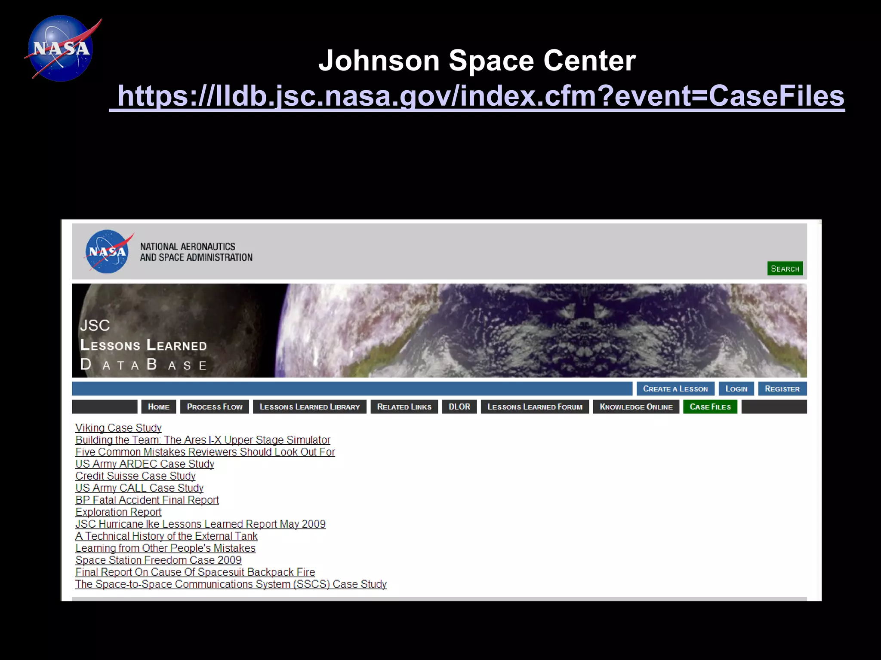The height and width of the screenshot is (660, 881).
Task: Open Spacesuit Backpack Fire final report link
Action: [195, 572]
